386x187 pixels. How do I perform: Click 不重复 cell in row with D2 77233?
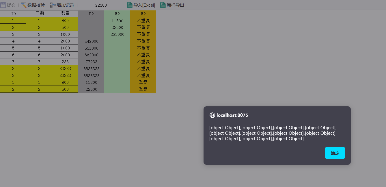143,62
